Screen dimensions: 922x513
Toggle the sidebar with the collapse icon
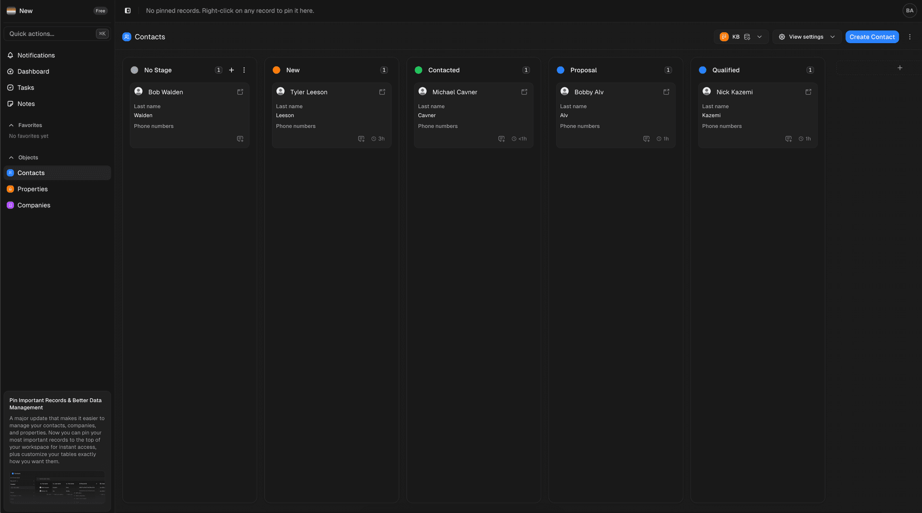point(127,10)
